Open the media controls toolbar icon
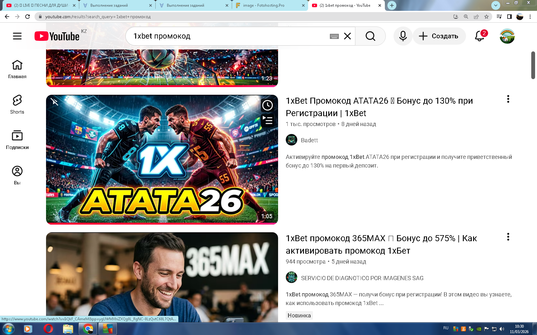The image size is (537, 335). click(499, 17)
